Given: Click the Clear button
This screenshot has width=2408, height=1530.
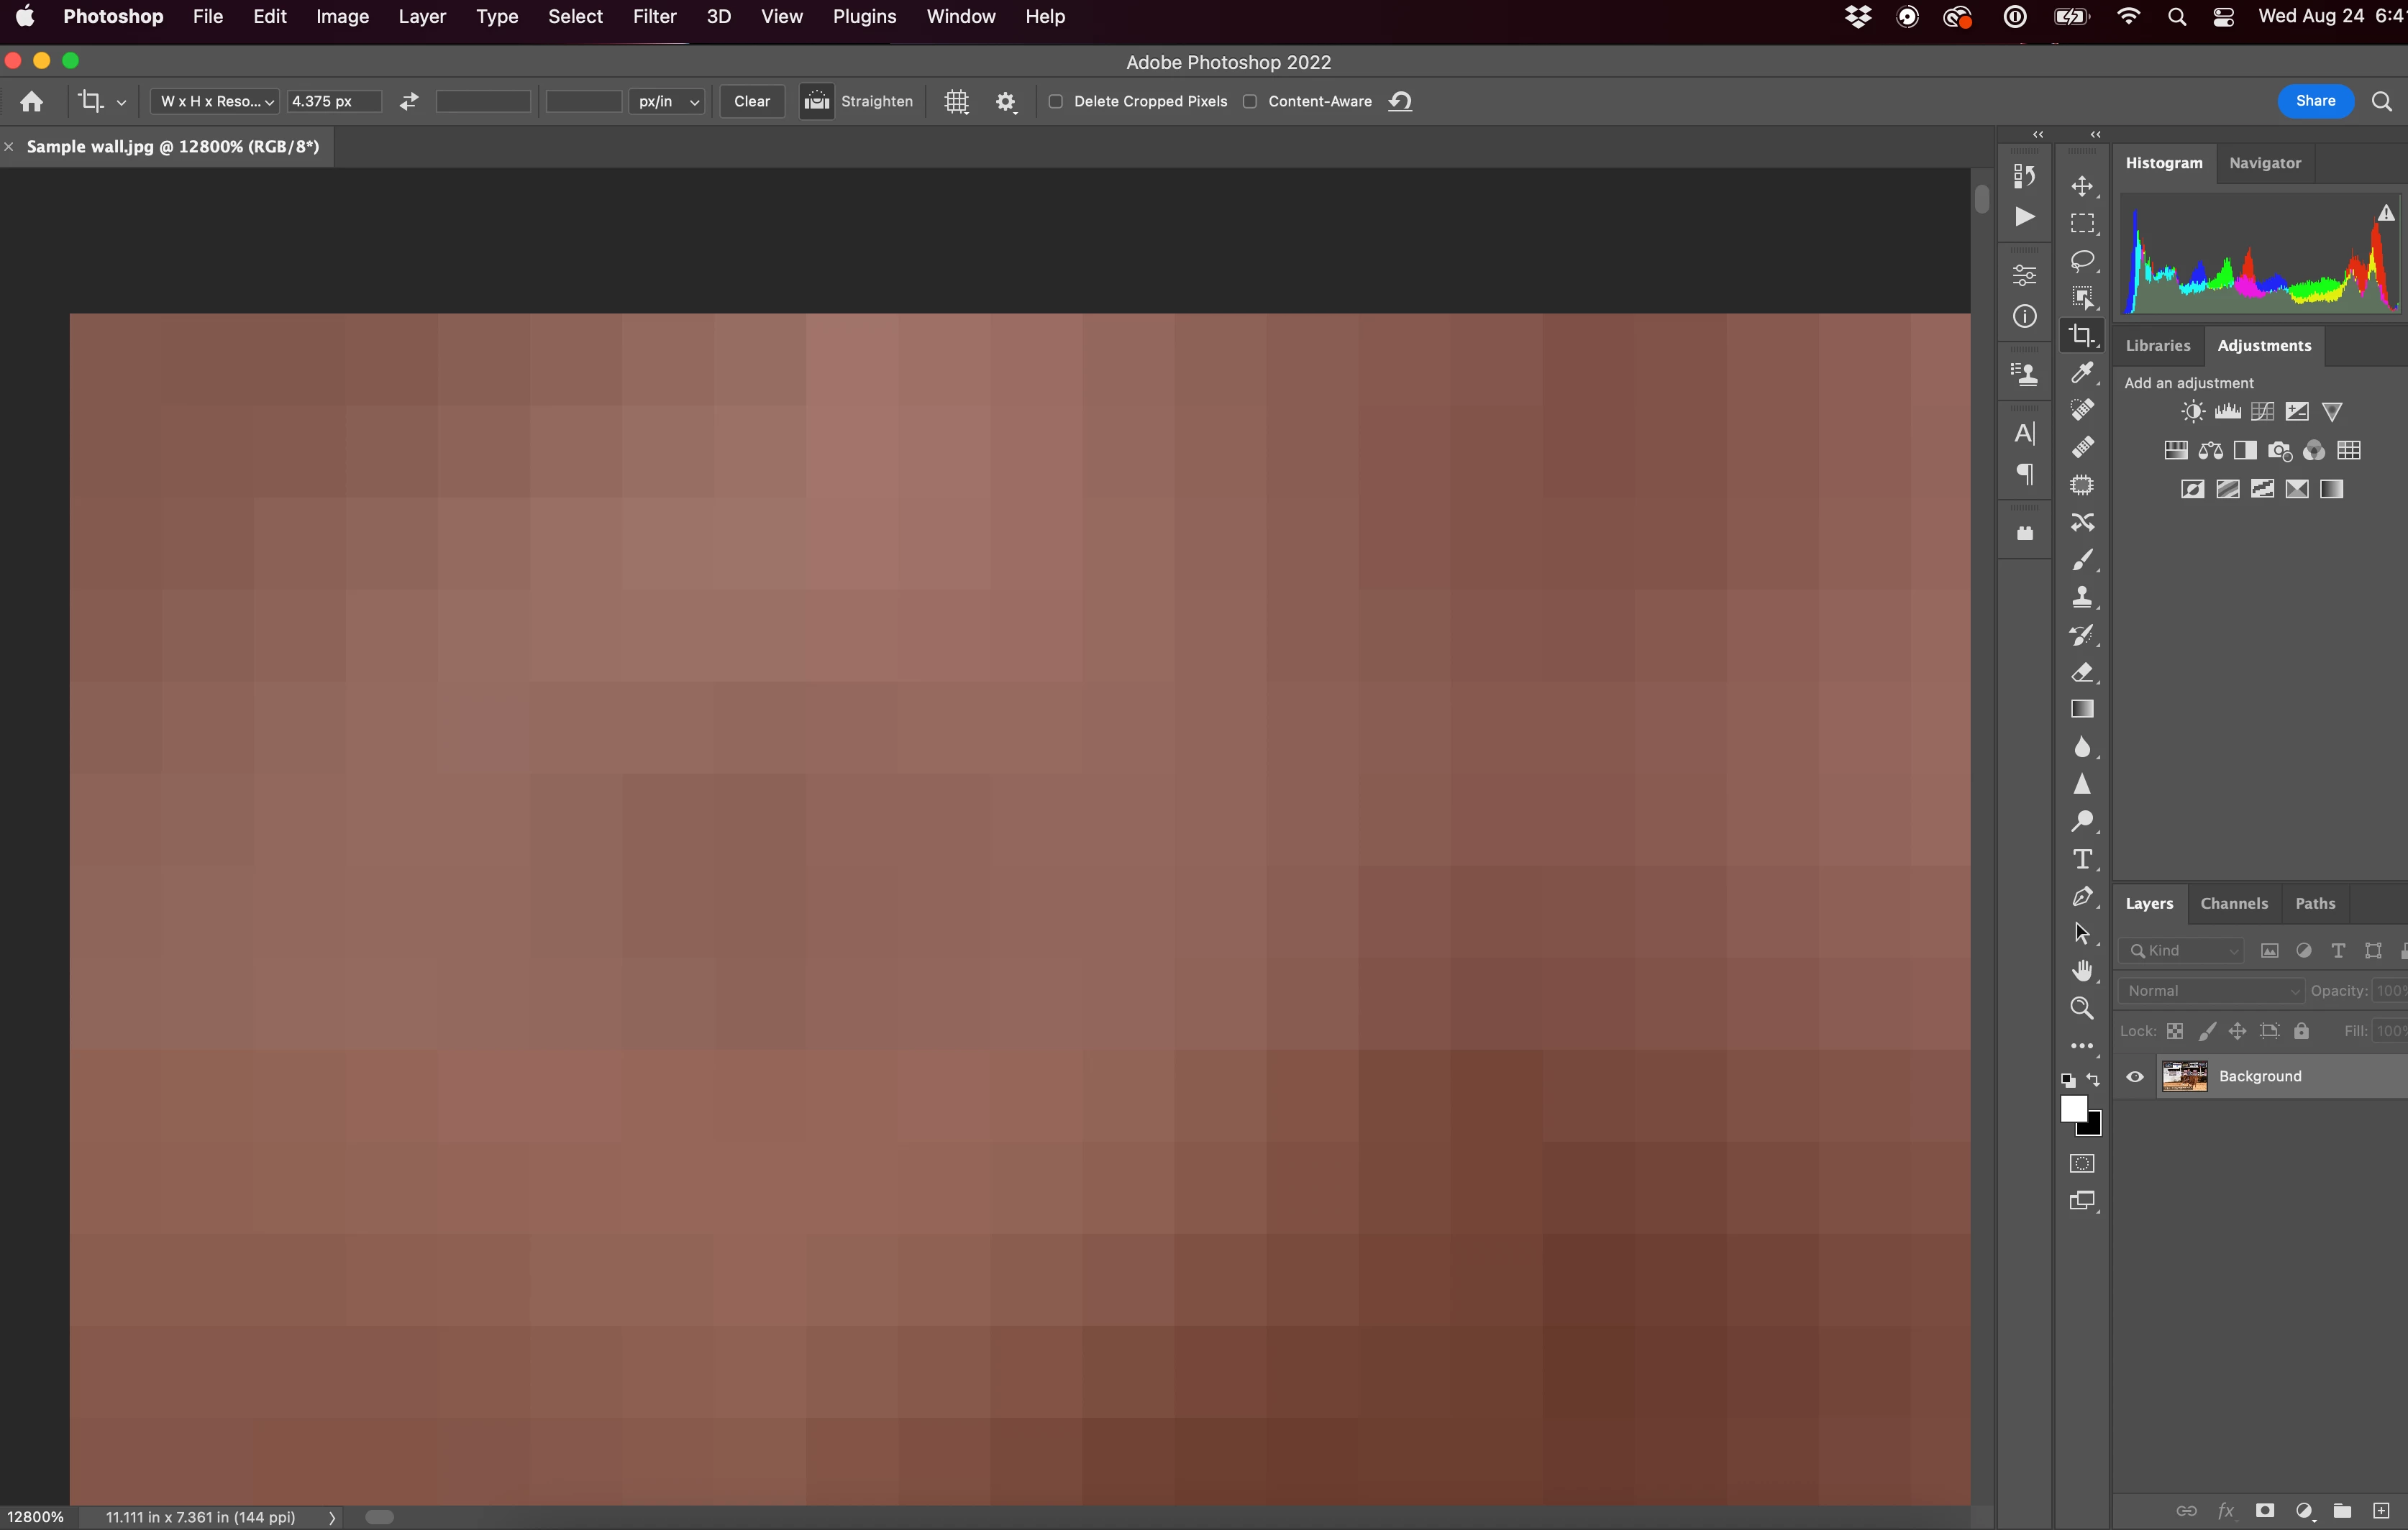Looking at the screenshot, I should tap(751, 102).
